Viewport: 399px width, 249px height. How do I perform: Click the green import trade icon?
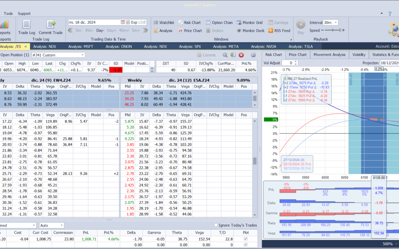(233, 55)
